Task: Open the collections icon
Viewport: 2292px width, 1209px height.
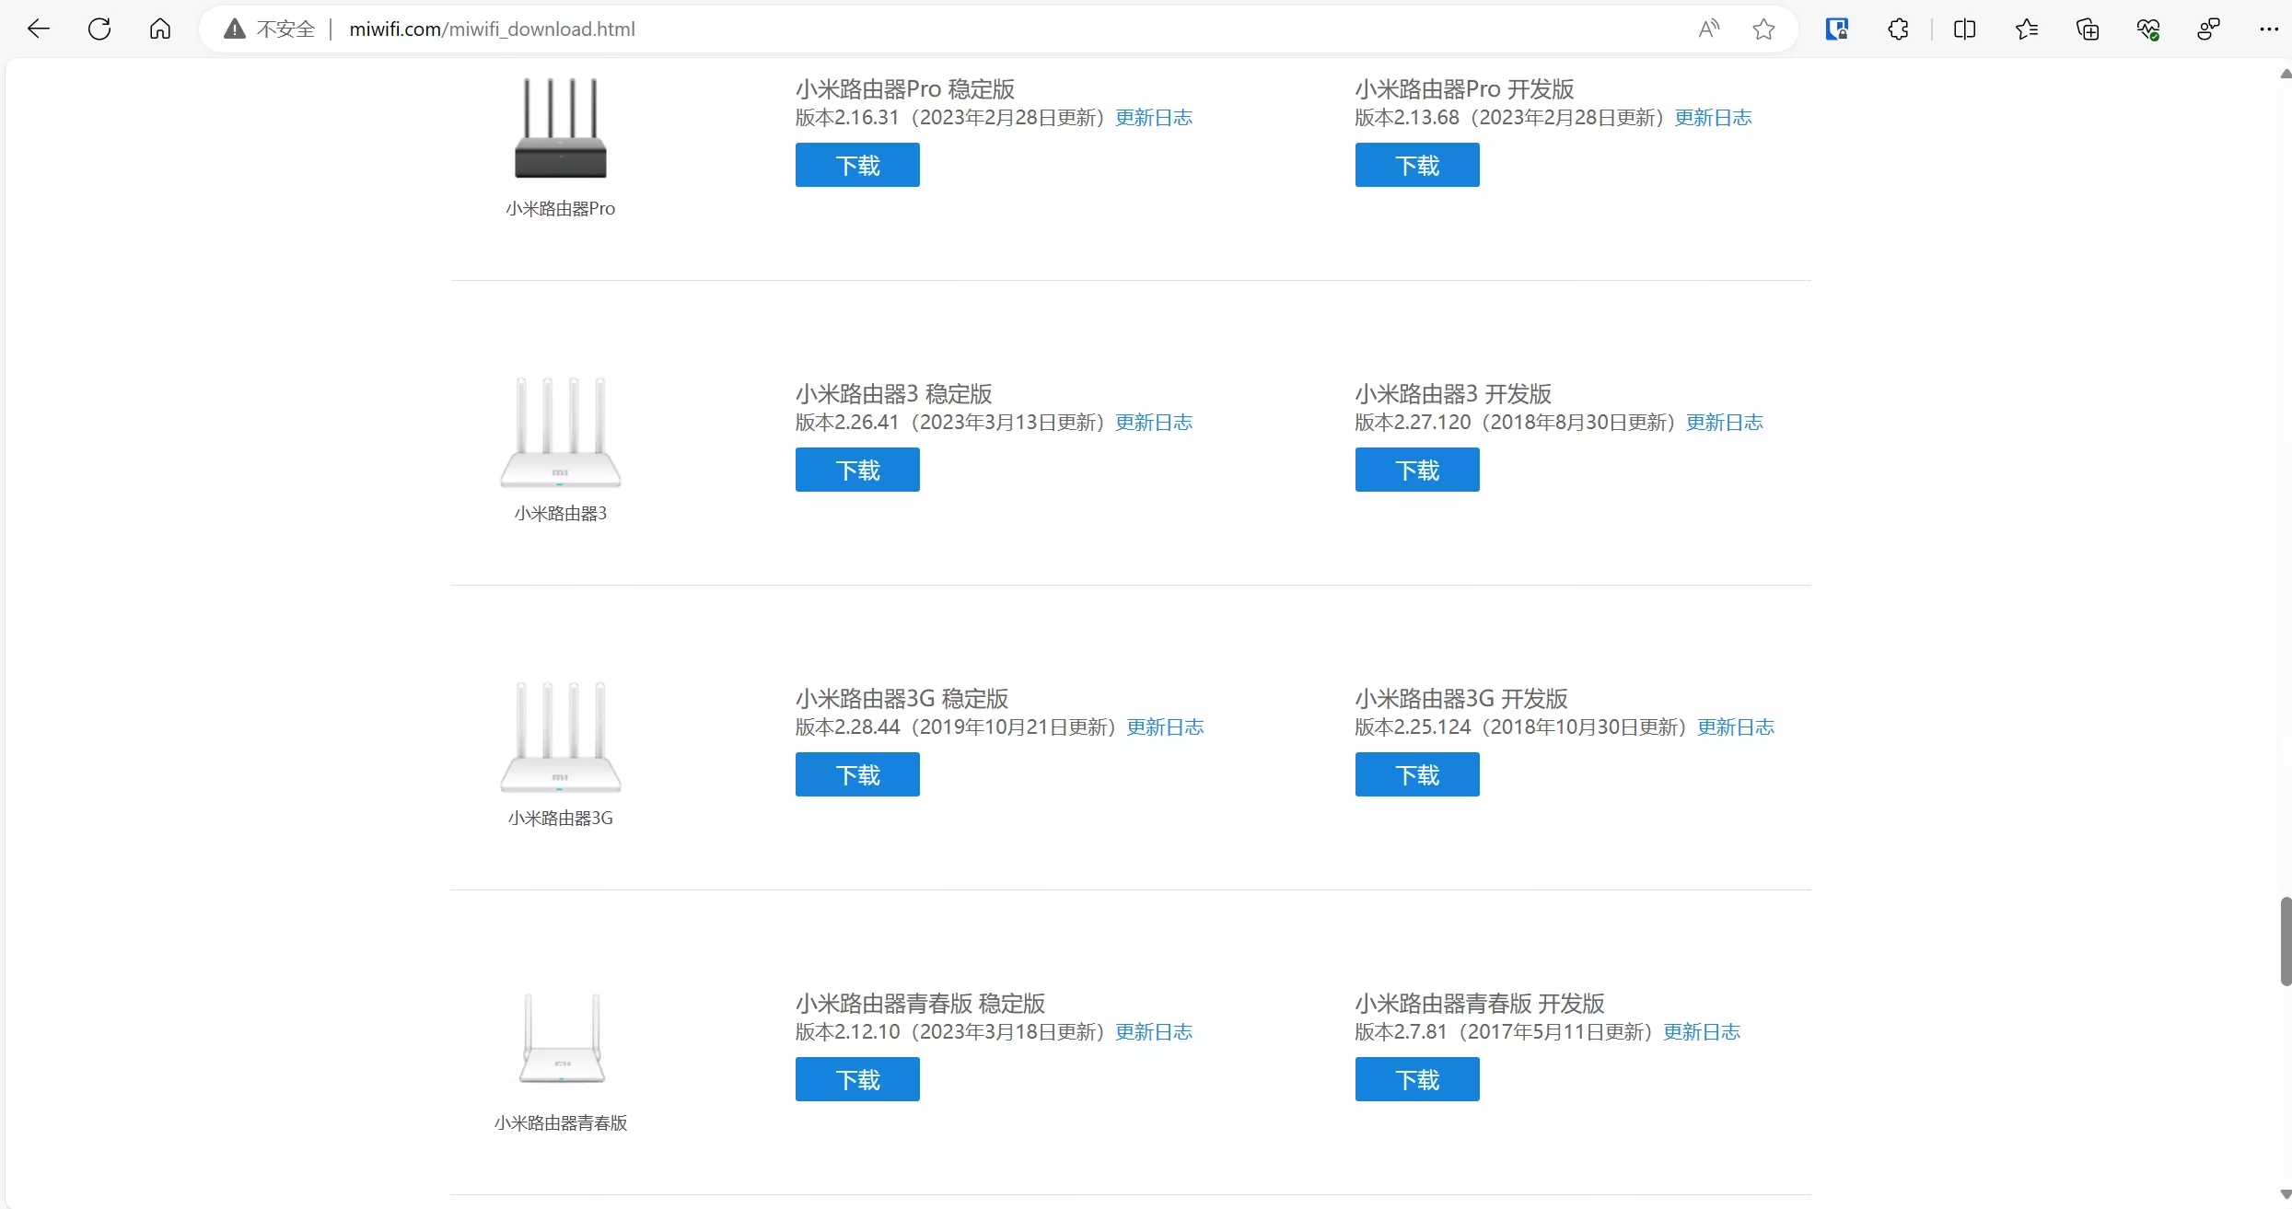Action: 2088,29
